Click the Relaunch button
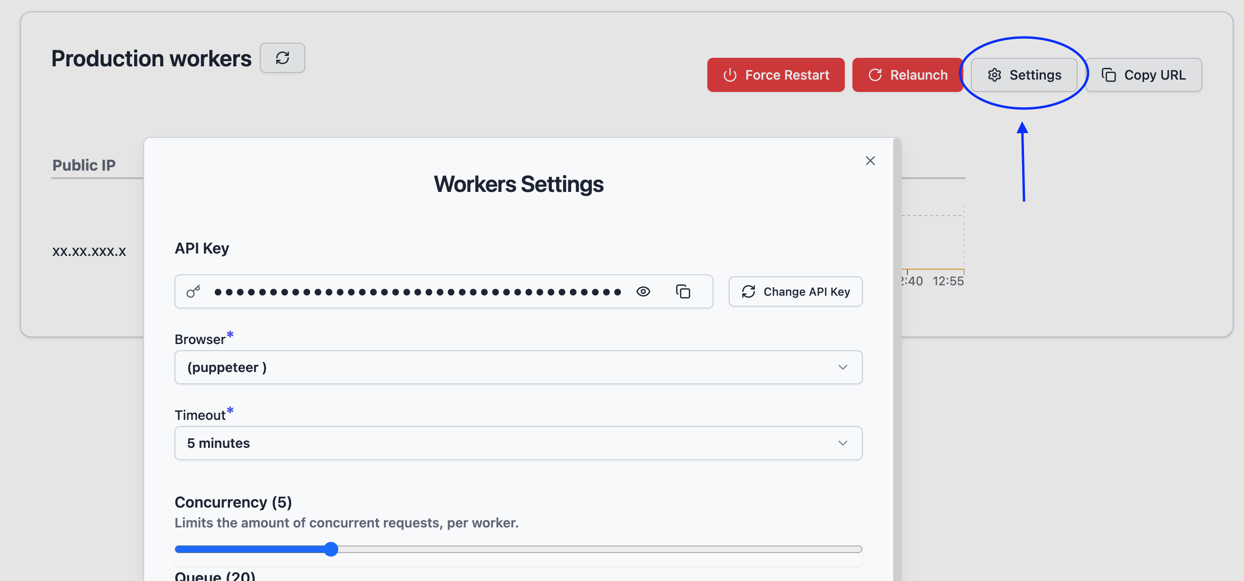The width and height of the screenshot is (1244, 581). pyautogui.click(x=907, y=75)
